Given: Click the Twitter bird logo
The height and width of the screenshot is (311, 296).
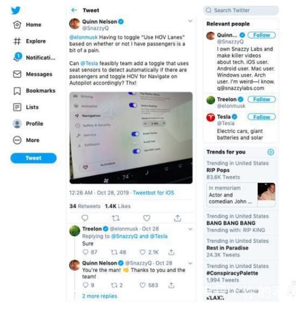Looking at the screenshot, I should [x=16, y=10].
